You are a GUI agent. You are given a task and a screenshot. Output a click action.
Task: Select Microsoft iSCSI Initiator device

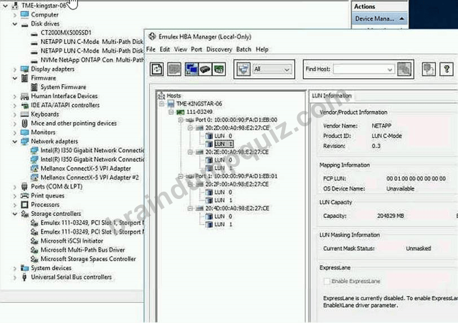[x=72, y=241]
